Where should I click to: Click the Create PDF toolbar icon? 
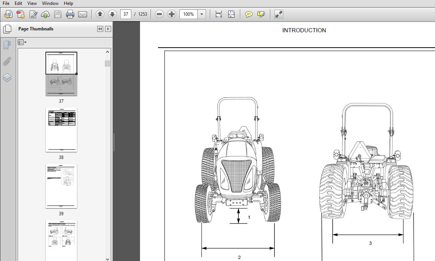21,14
